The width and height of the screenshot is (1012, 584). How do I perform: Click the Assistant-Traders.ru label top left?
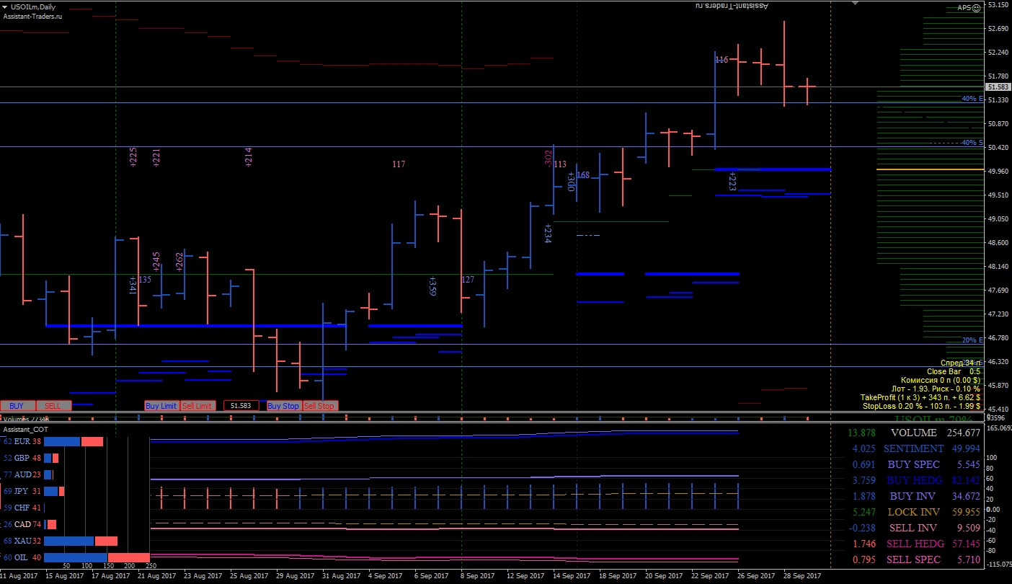(x=32, y=17)
